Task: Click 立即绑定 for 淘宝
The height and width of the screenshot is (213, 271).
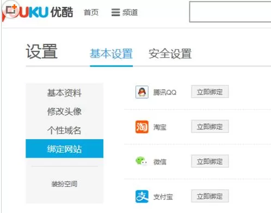Action: [x=210, y=127]
